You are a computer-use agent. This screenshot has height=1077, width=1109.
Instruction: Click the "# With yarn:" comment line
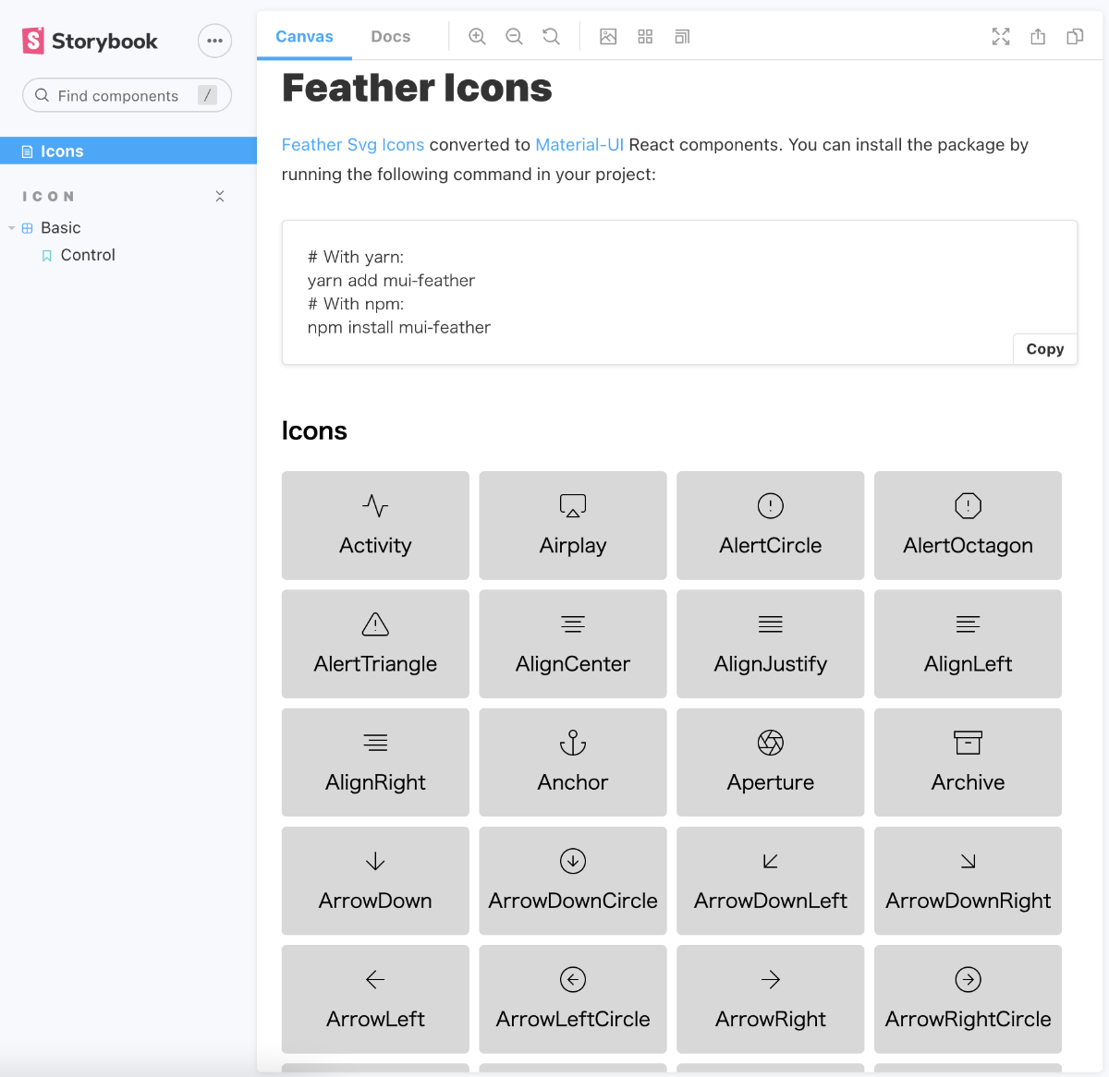coord(356,257)
